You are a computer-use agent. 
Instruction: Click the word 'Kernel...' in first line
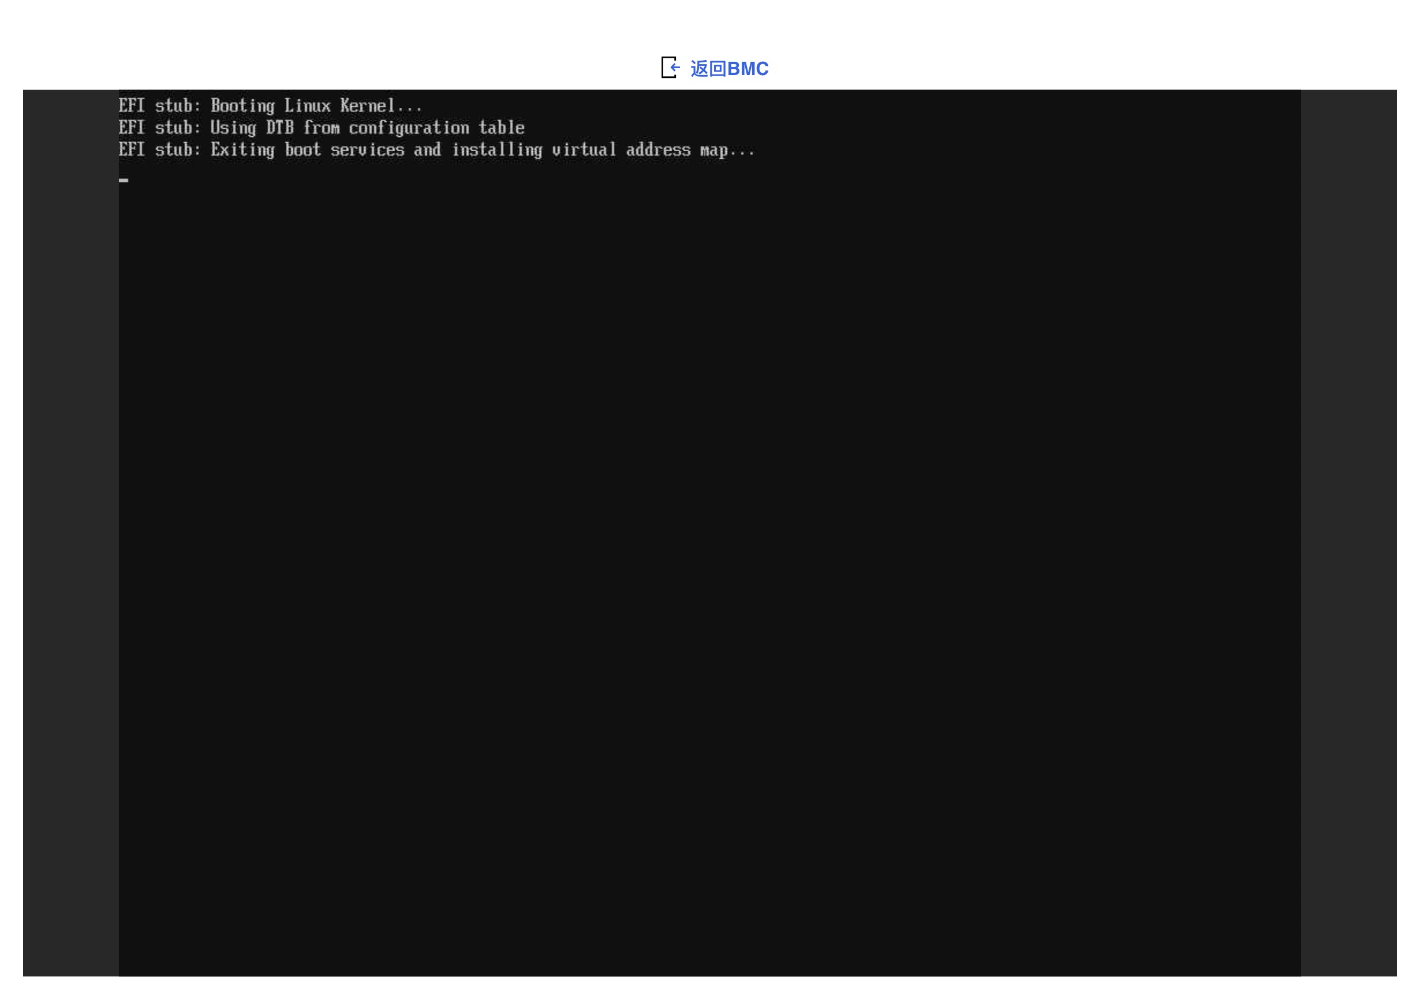381,106
